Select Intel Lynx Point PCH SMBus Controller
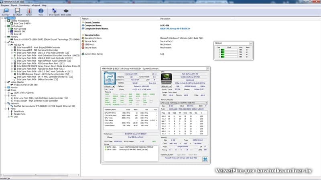Screen dimensions: 321x180 click(37, 79)
